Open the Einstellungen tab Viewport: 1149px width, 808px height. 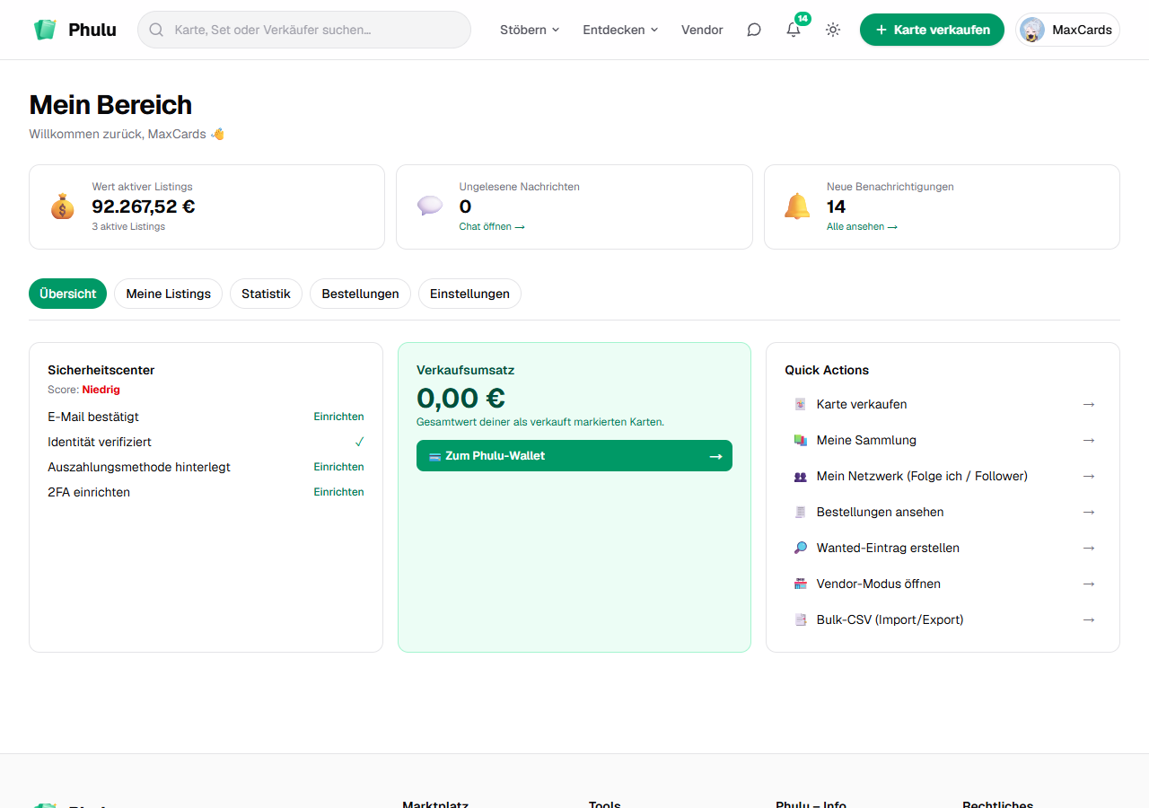pos(469,294)
